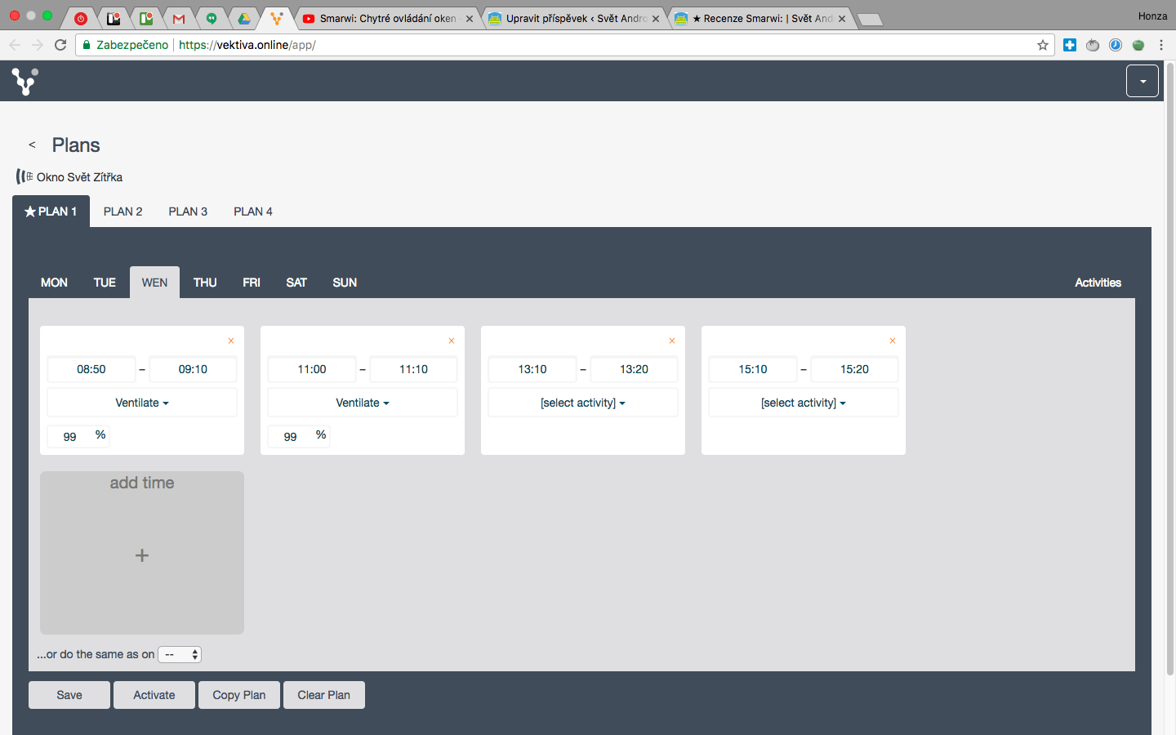Remove the 13:10–13:20 time slot
Screen dimensions: 1176x735
pyautogui.click(x=672, y=341)
